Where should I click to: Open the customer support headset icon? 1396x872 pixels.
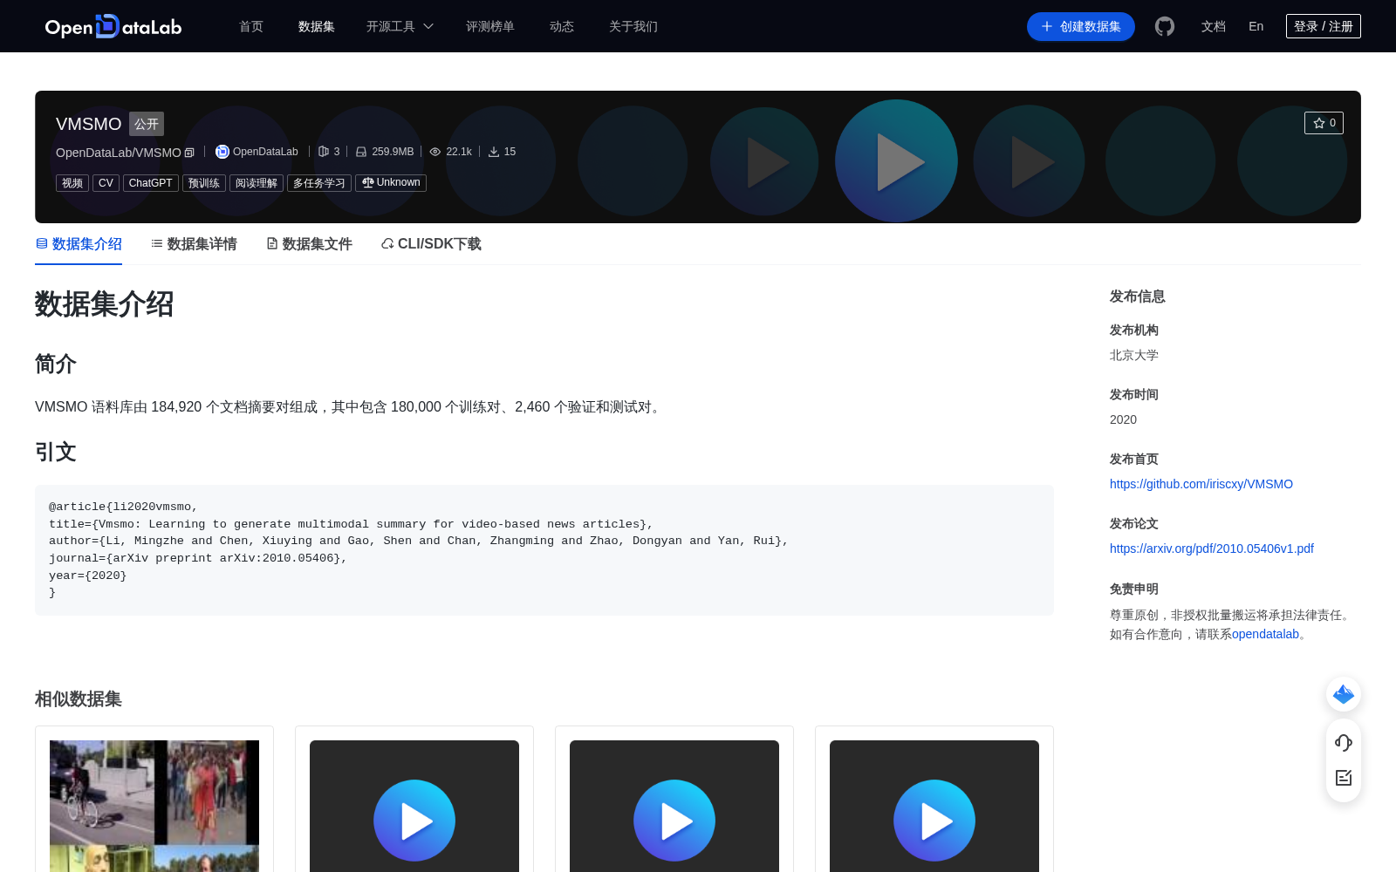1344,743
